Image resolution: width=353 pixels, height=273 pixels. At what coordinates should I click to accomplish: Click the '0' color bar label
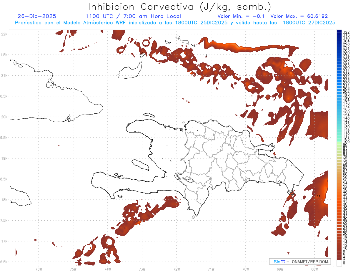point(344,263)
